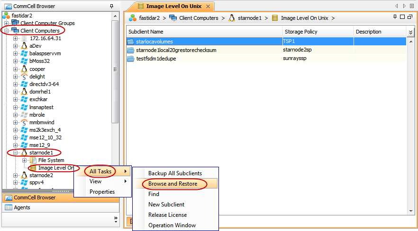Image resolution: width=418 pixels, height=231 pixels.
Task: Click the Client Computer Groups icon
Action: pyautogui.click(x=15, y=23)
